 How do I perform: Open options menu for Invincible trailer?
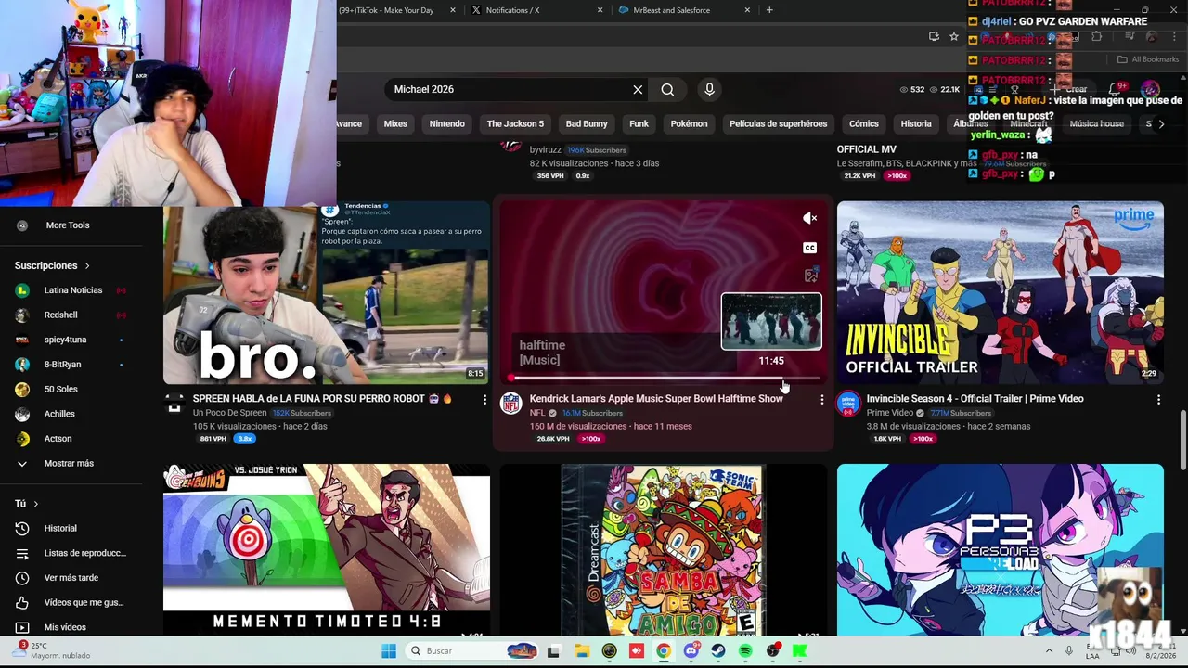pyautogui.click(x=1158, y=399)
